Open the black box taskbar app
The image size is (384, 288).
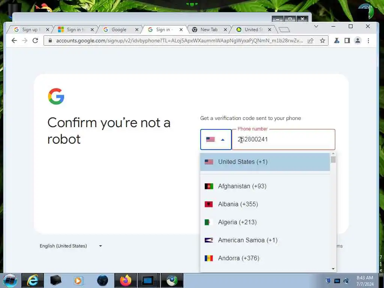[x=55, y=280]
